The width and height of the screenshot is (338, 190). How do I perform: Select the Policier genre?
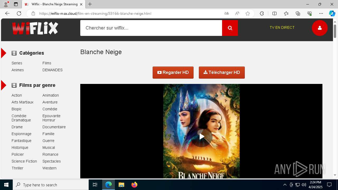coord(18,154)
